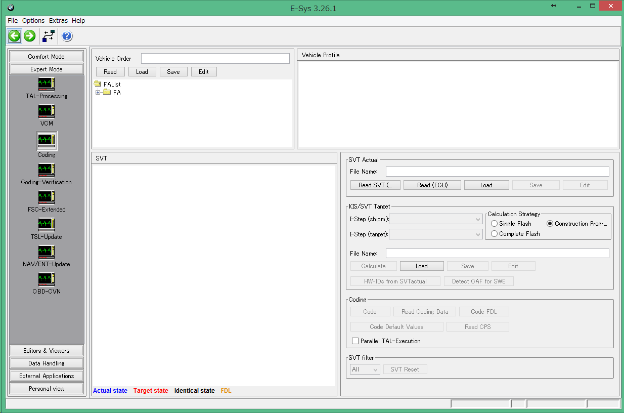Open the TAL-Processing module icon
The height and width of the screenshot is (413, 624).
pos(47,84)
